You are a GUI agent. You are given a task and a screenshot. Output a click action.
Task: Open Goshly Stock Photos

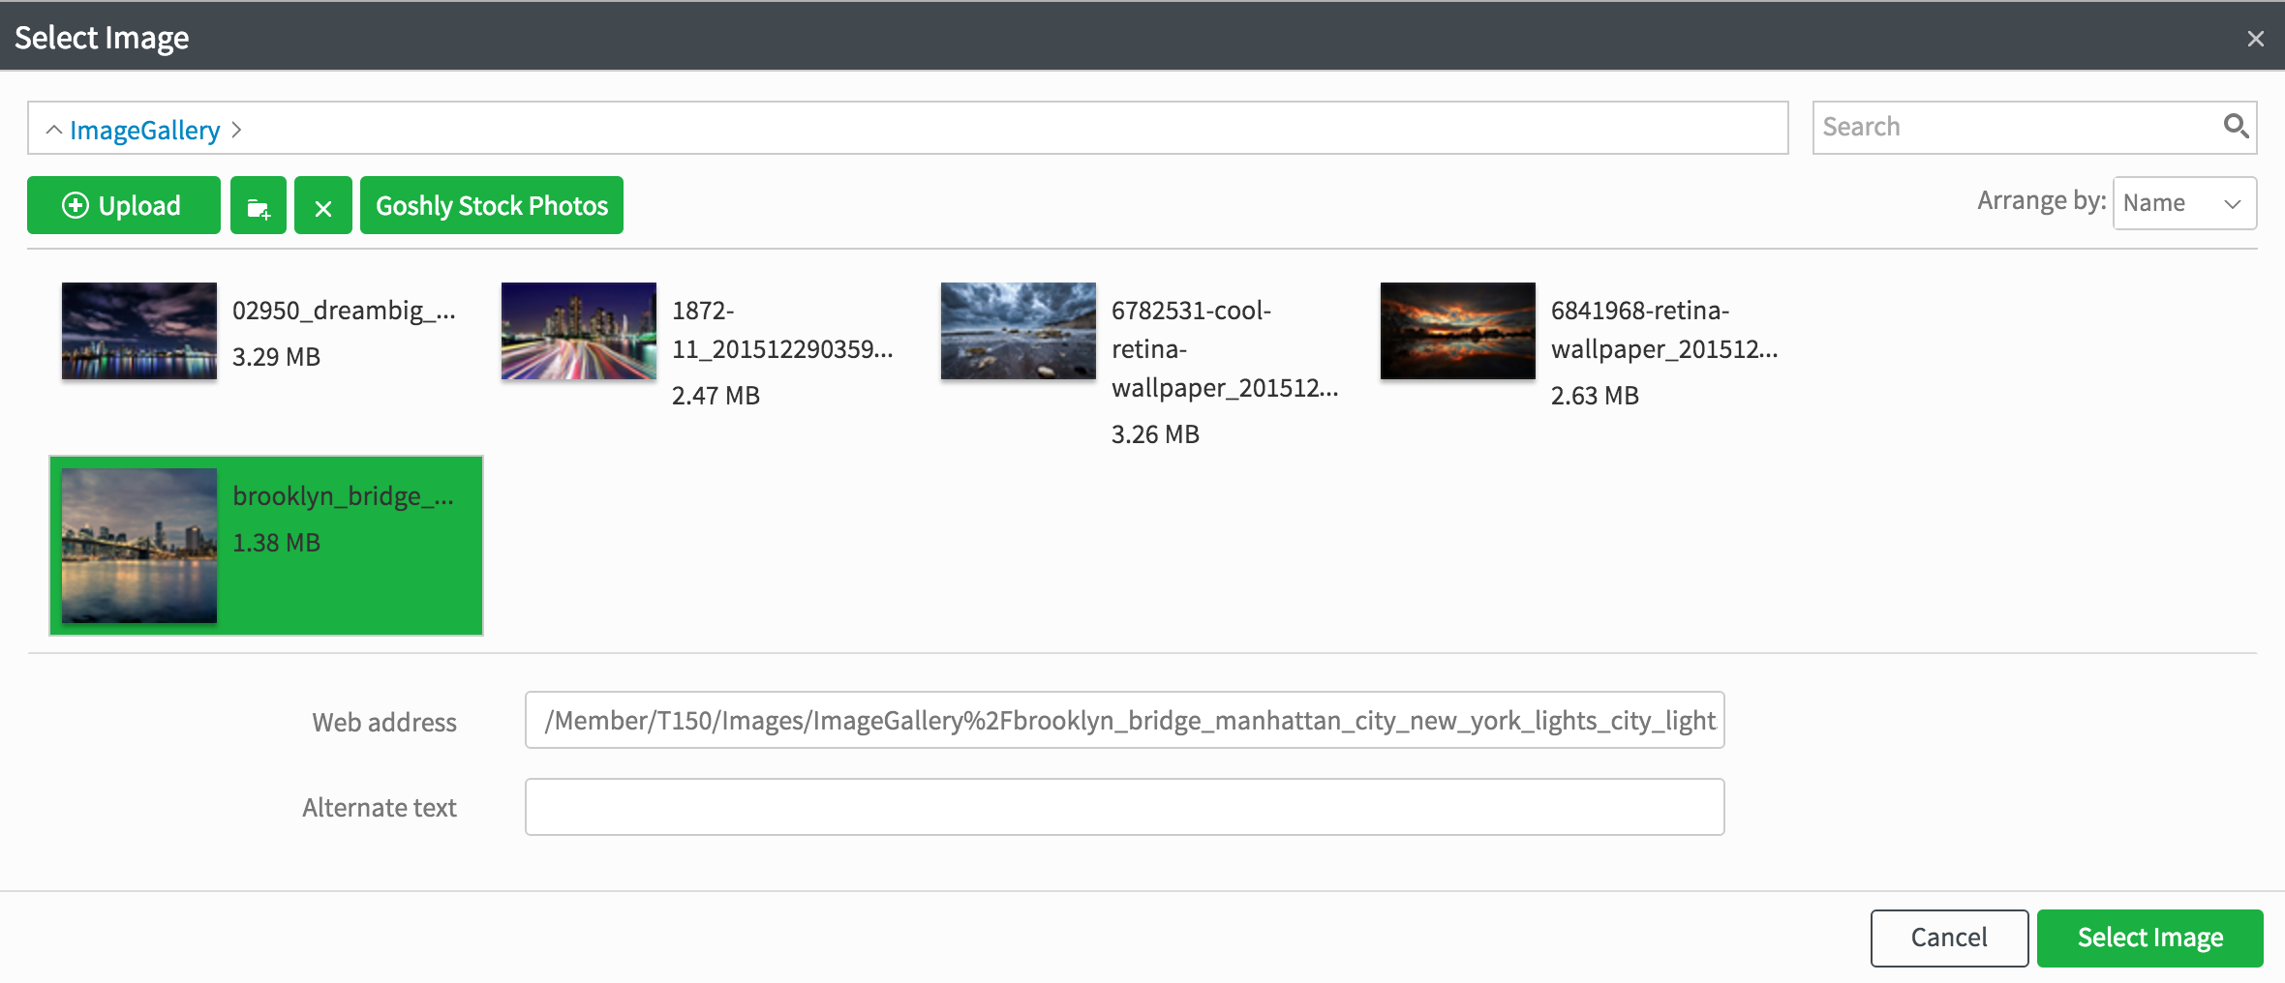tap(491, 206)
